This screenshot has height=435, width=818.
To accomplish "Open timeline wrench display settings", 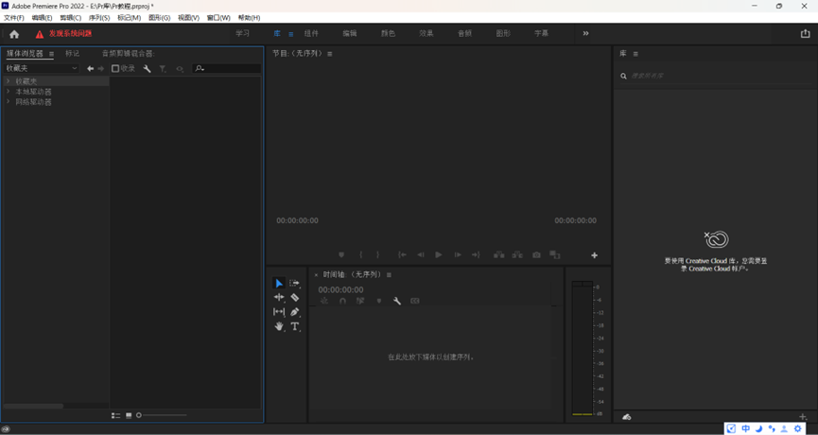I will [x=397, y=301].
